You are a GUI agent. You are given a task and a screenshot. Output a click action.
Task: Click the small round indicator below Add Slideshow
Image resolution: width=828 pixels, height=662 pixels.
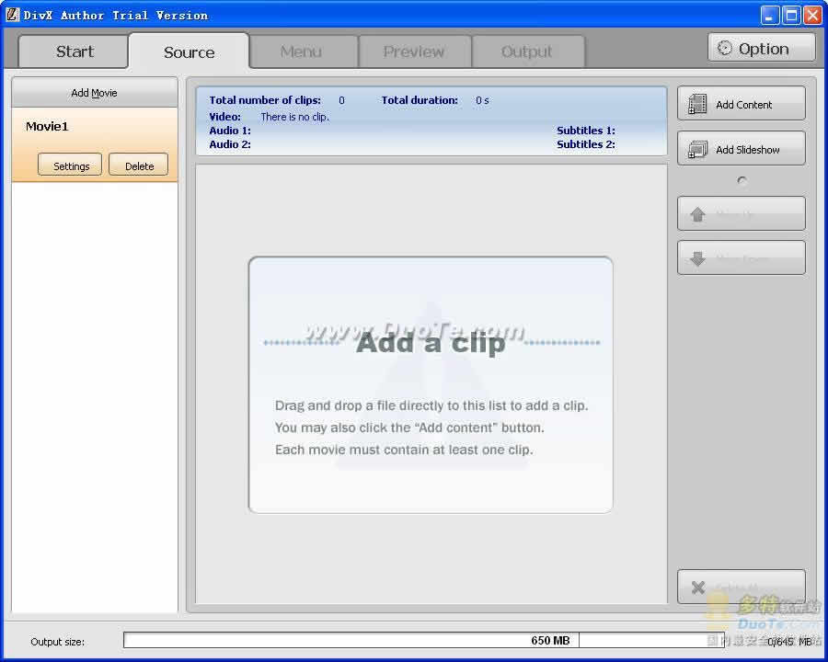point(742,181)
